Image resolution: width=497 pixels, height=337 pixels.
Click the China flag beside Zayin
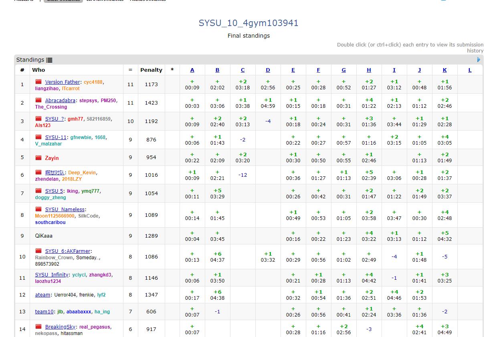38,157
